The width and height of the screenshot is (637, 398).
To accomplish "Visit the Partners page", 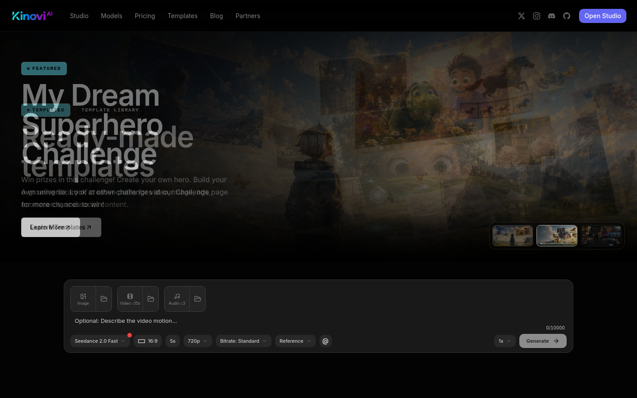I will coord(248,16).
